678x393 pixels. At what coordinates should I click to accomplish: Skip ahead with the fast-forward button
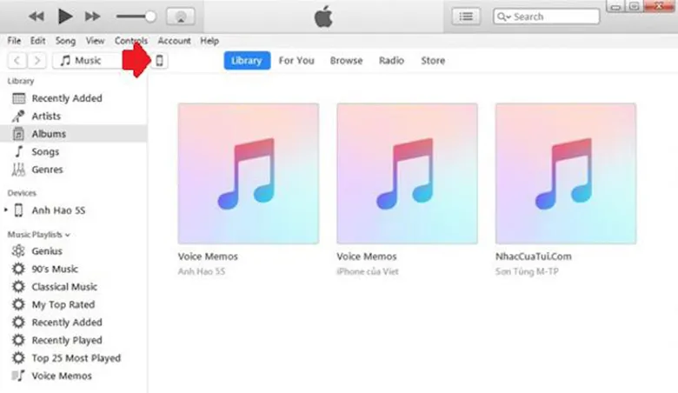[92, 17]
